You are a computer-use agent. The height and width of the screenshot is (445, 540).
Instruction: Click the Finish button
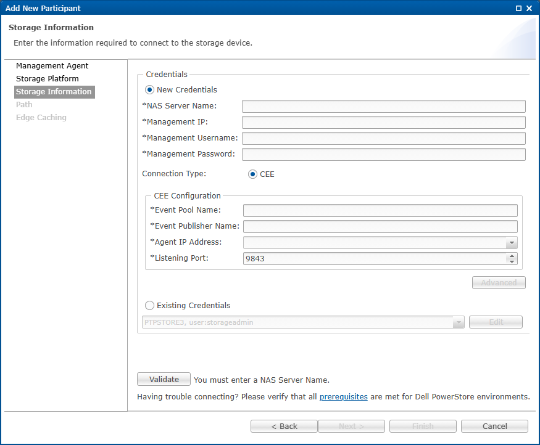pos(423,426)
